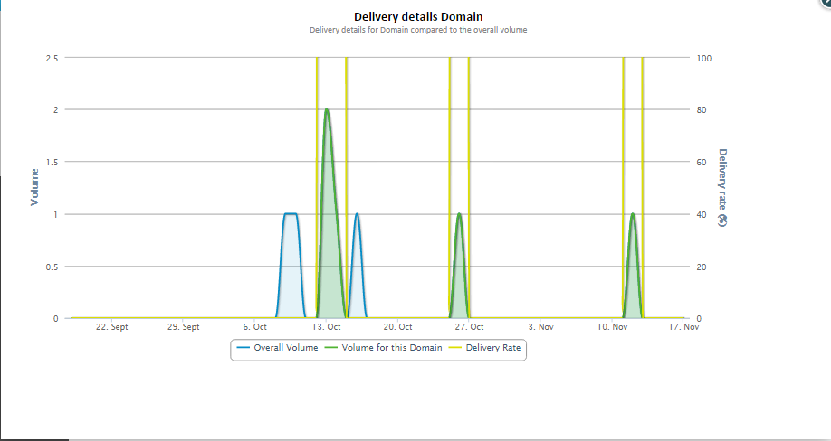Click the 13. Oct date label
The image size is (831, 441).
click(326, 327)
